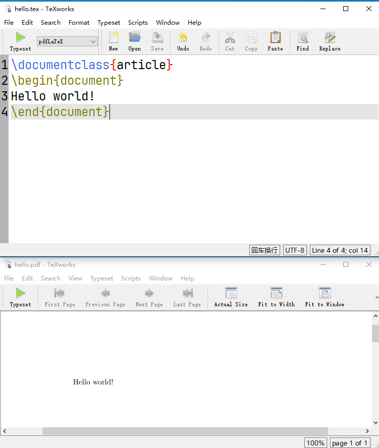Open Window menu in hello.pdf window
Screen dimensions: 379x448
[160, 278]
